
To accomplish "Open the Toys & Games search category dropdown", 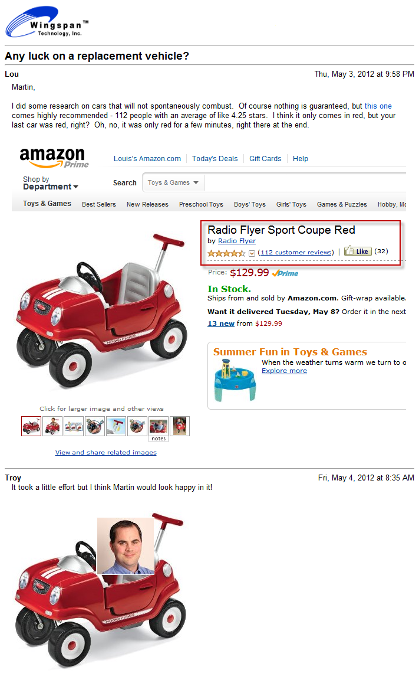I will click(x=173, y=183).
